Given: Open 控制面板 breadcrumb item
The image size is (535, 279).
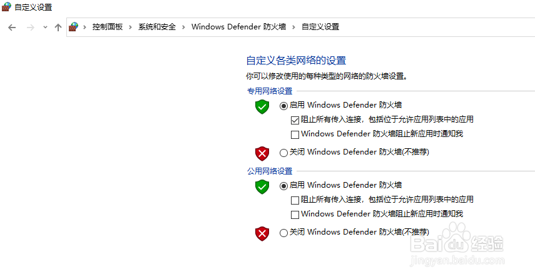Looking at the screenshot, I should (107, 27).
